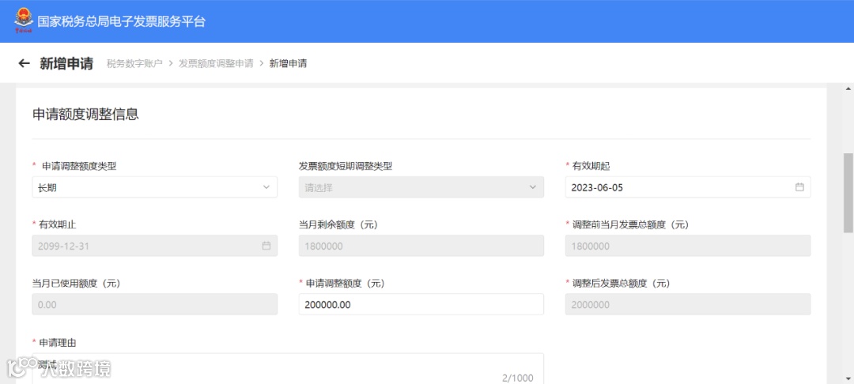
Task: Click the 当月已使用额度 field showing 0.00
Action: (155, 304)
